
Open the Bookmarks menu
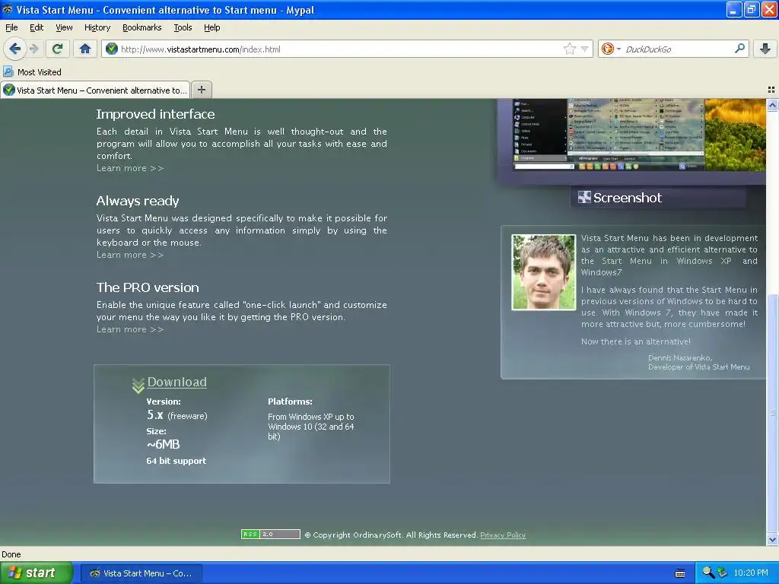tap(142, 27)
